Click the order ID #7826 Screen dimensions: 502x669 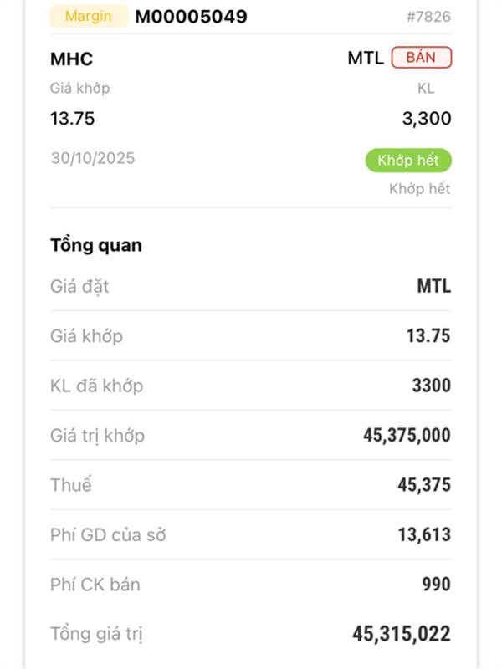(x=429, y=17)
